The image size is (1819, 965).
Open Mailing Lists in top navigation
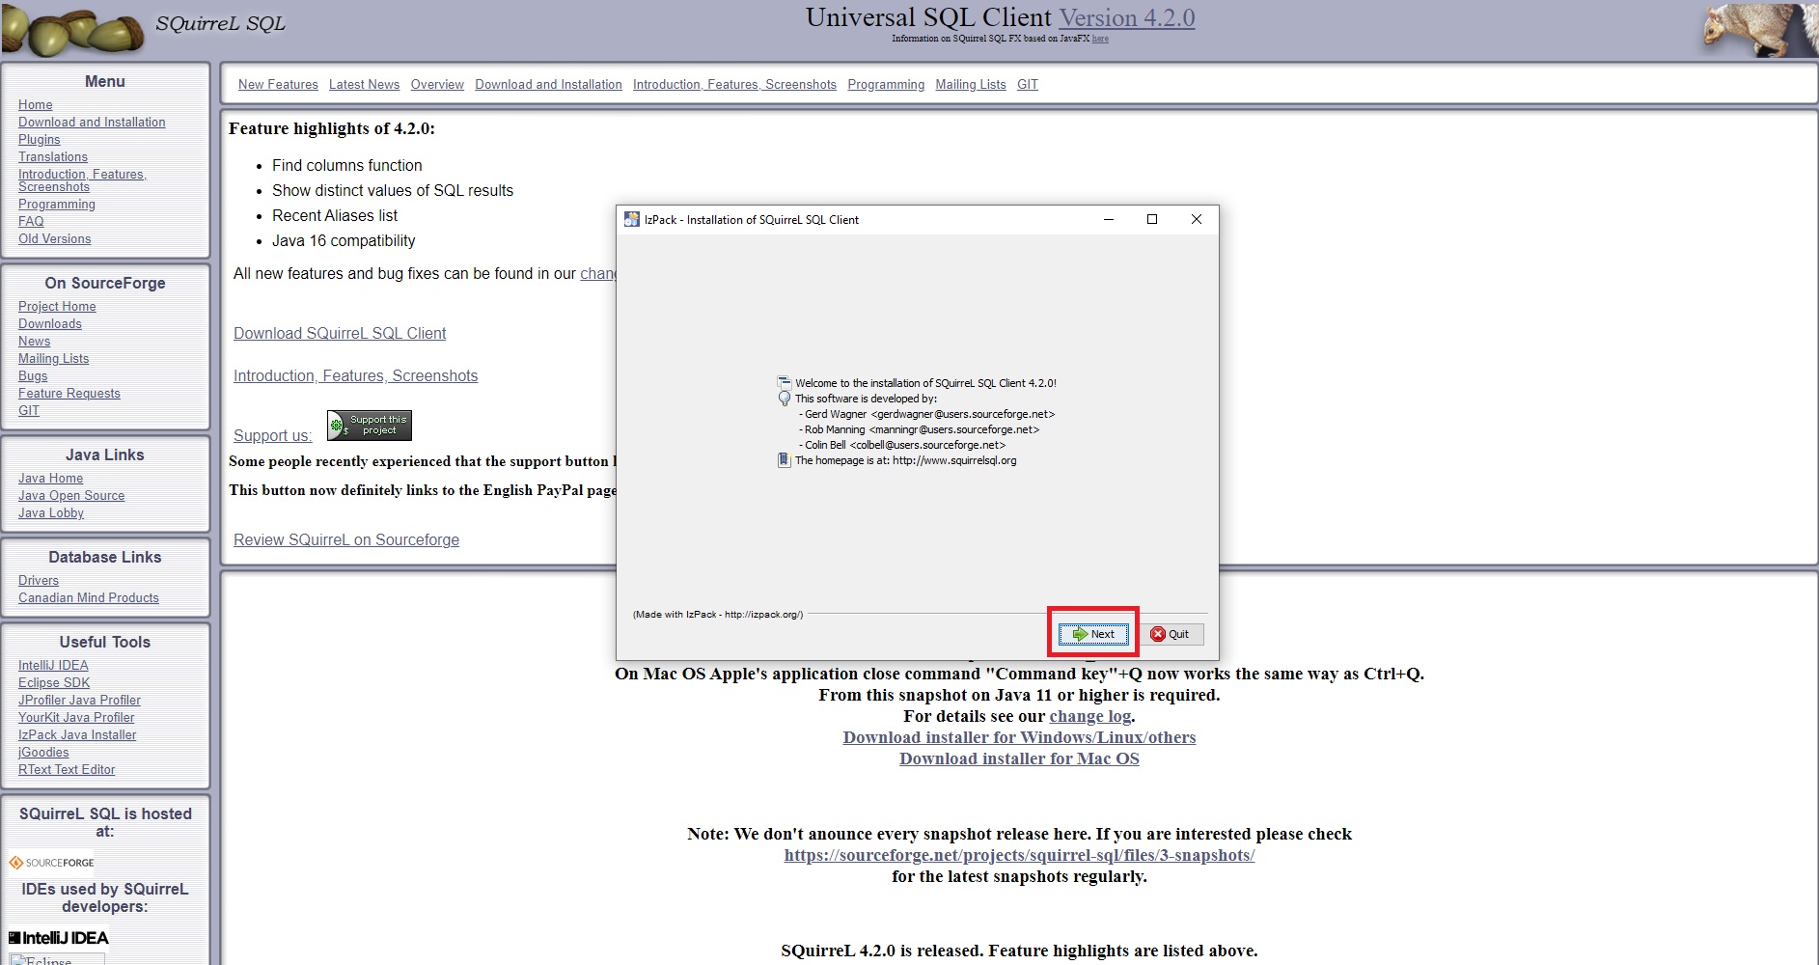(x=971, y=85)
